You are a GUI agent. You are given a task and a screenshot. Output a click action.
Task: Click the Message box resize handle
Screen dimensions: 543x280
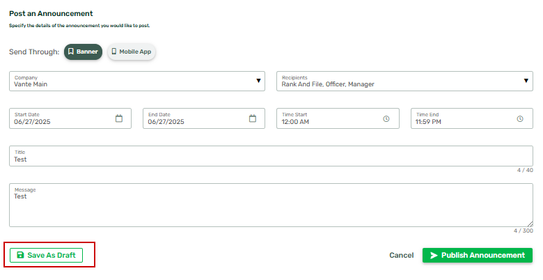(x=530, y=224)
